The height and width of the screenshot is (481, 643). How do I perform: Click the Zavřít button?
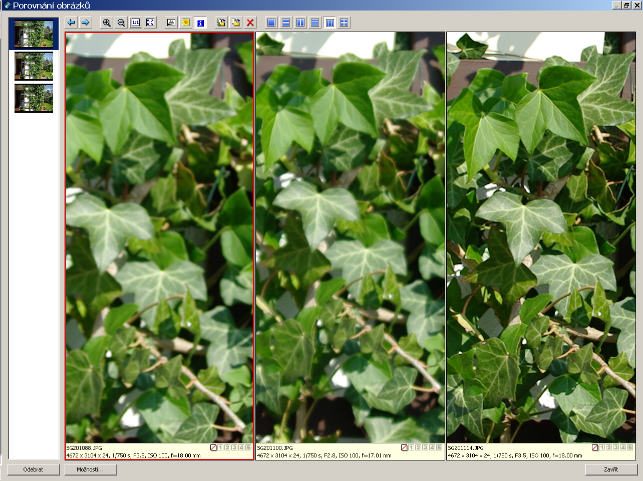pyautogui.click(x=611, y=469)
